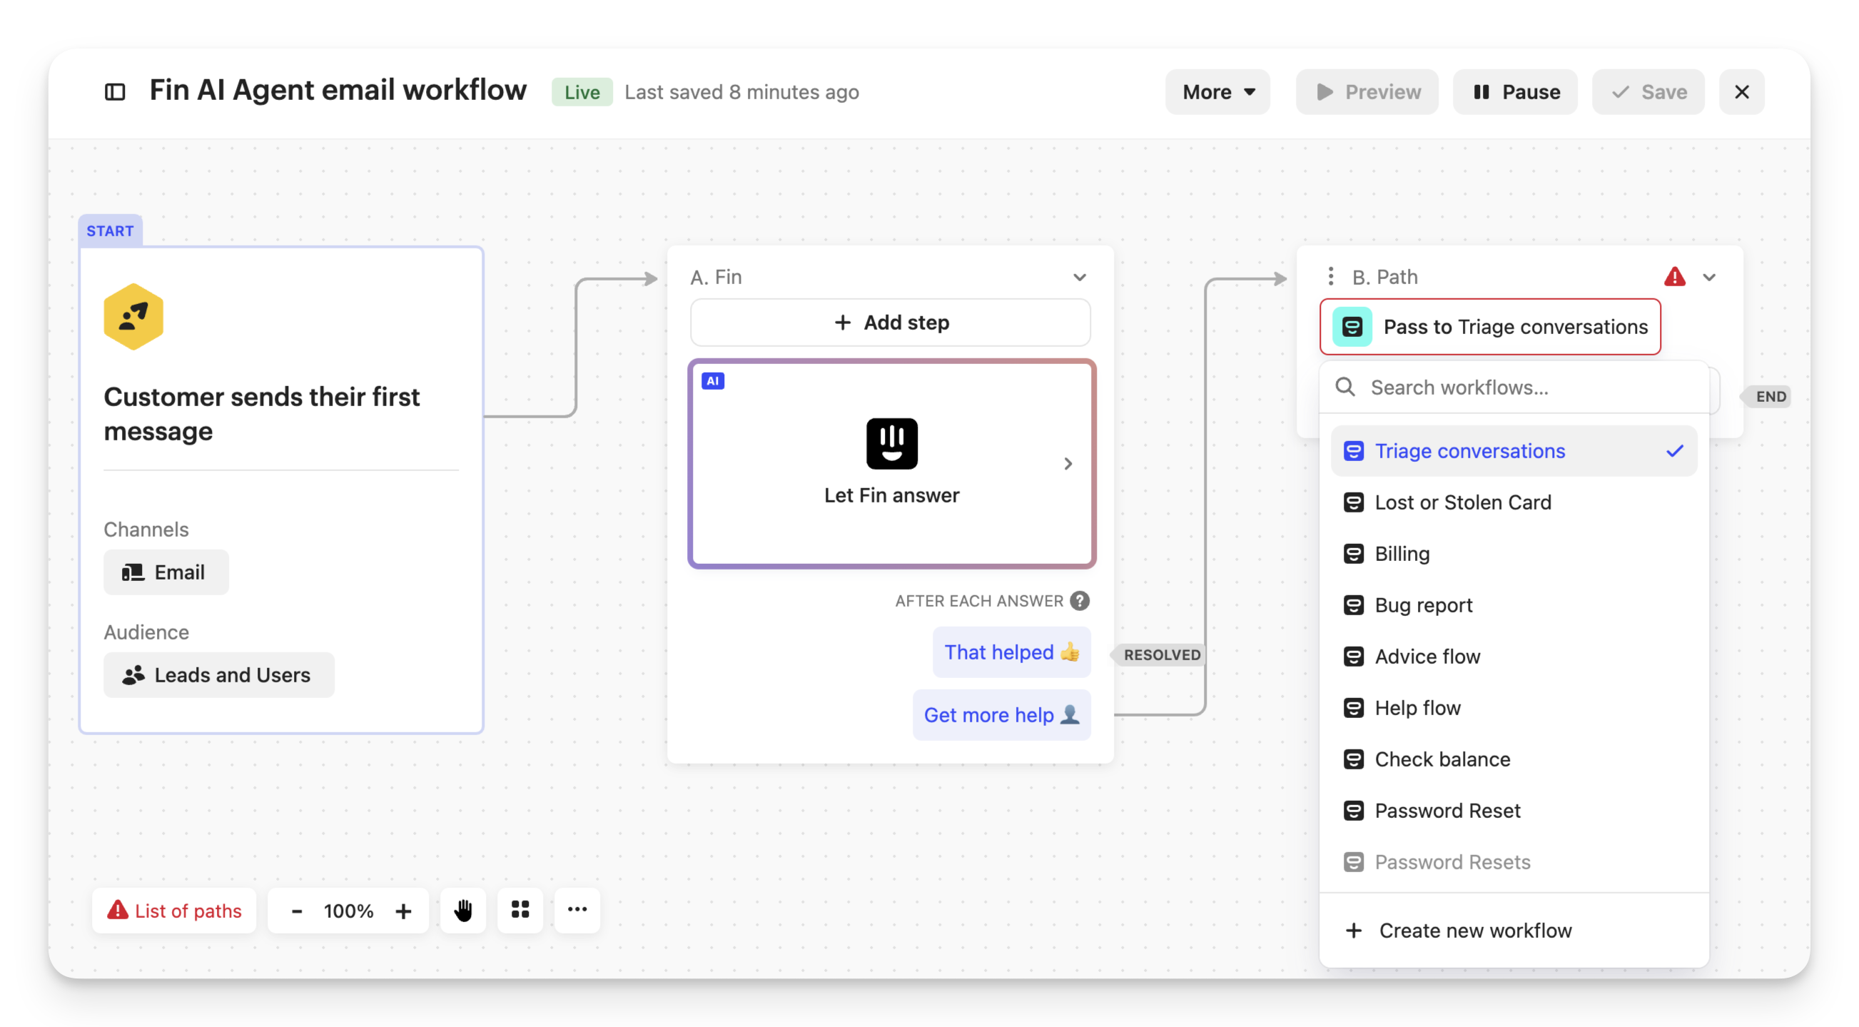Open the Let Fin answer arrow
1859x1027 pixels.
1068,463
